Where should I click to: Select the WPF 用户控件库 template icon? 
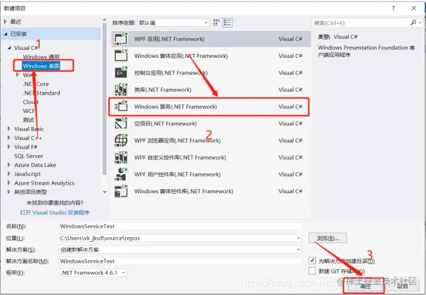click(121, 174)
